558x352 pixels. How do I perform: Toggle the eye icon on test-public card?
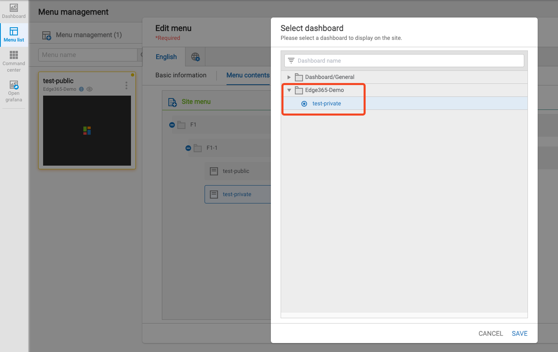(x=89, y=89)
